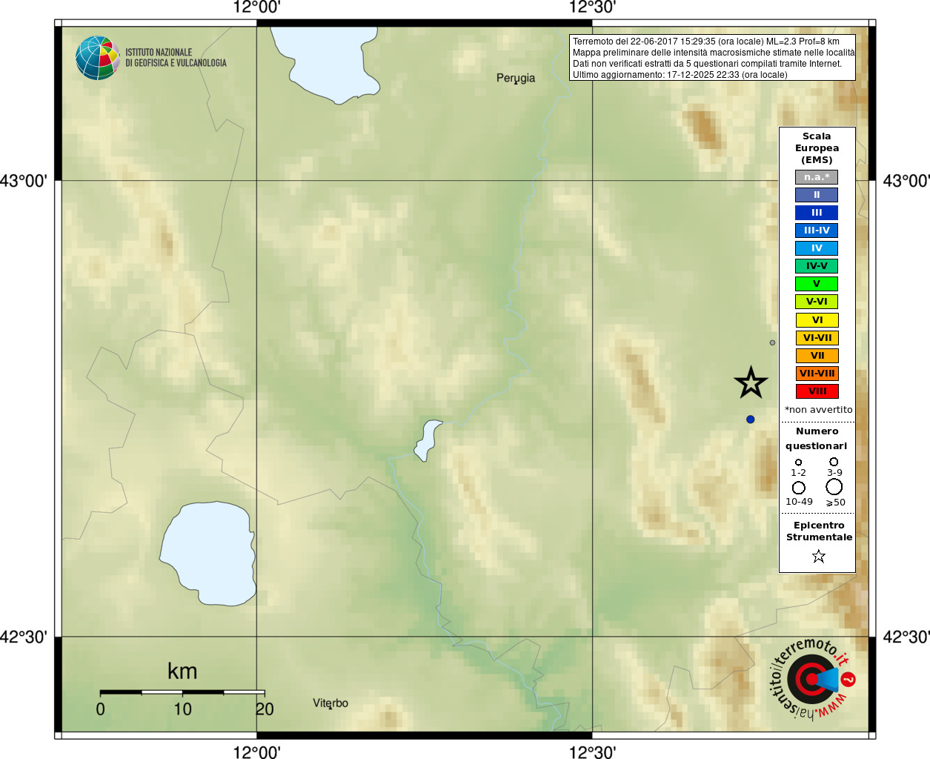Click the 3-9 questionnaires circle in the legend
Screen dimensions: 930x759
834,462
